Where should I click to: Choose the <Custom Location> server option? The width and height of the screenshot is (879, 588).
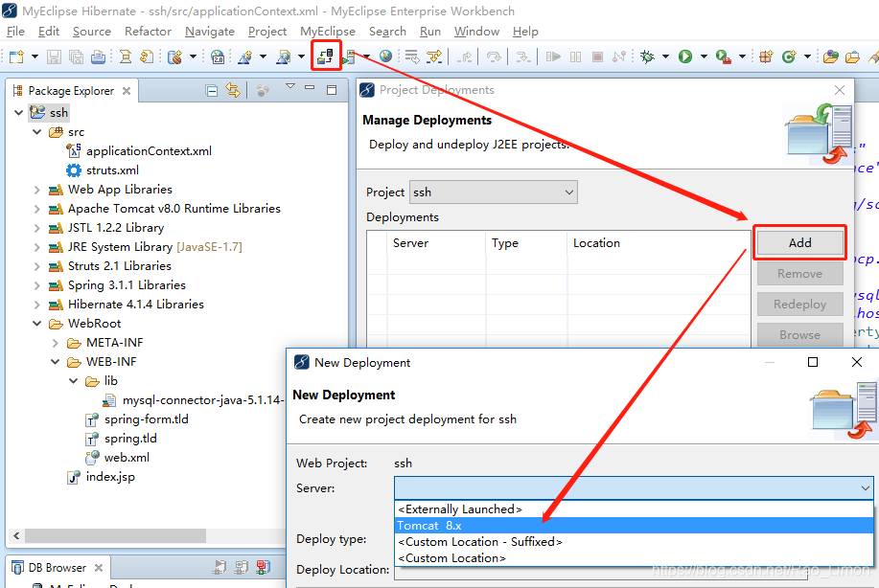coord(634,557)
